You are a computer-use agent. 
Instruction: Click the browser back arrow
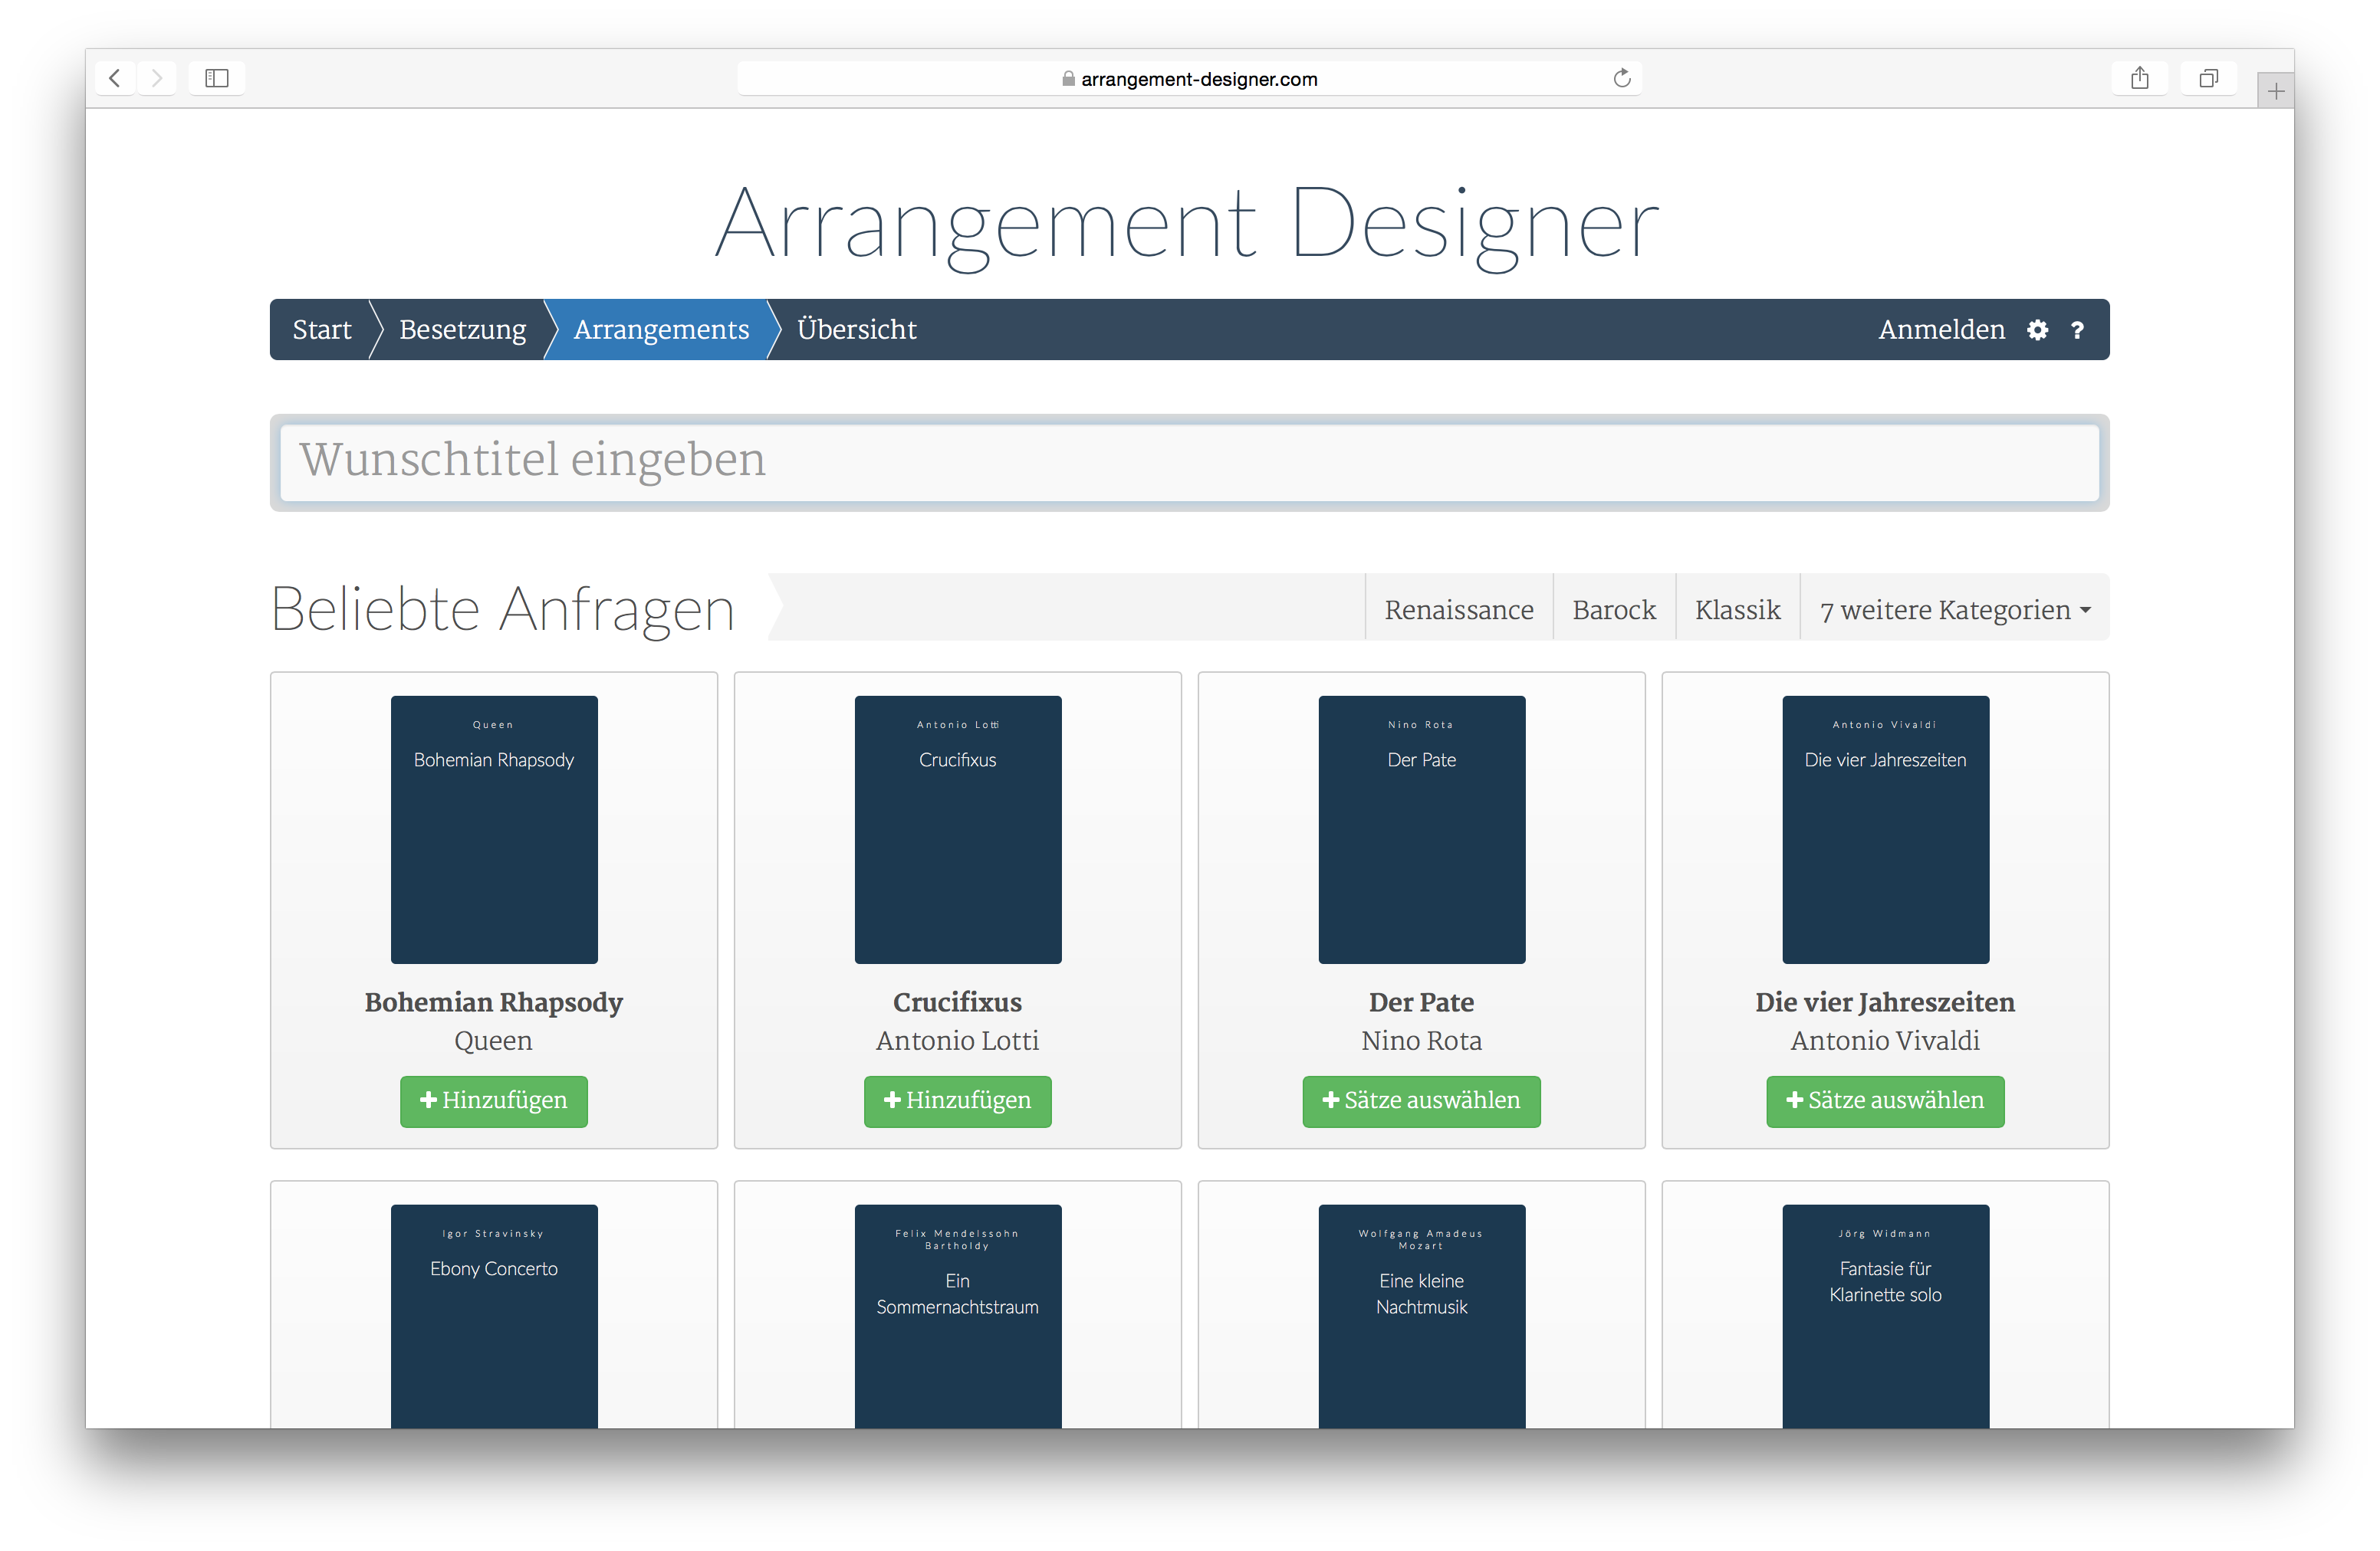tap(115, 78)
